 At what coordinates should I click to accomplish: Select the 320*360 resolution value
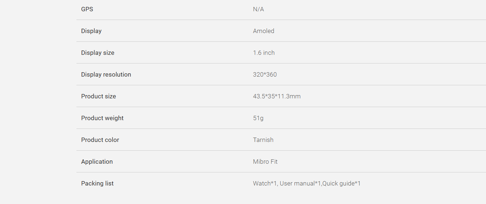click(x=265, y=74)
